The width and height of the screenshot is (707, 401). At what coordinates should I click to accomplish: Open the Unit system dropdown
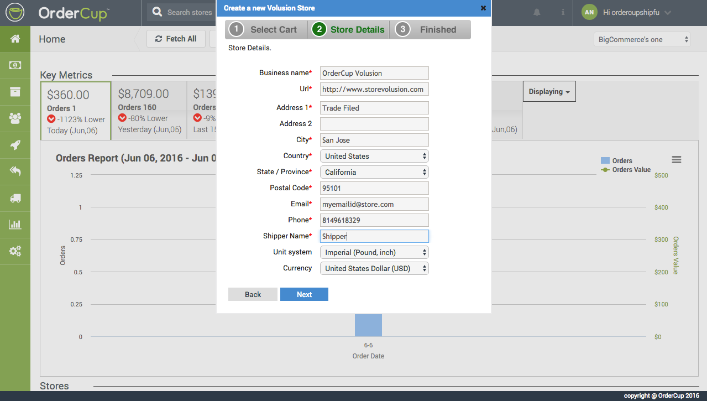pos(374,252)
